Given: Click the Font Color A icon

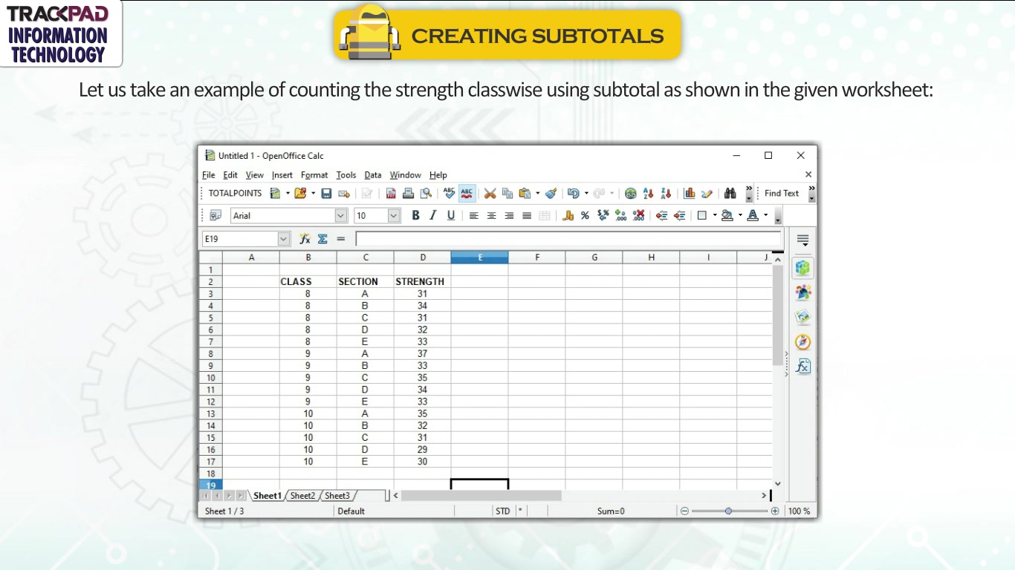Looking at the screenshot, I should (x=753, y=215).
